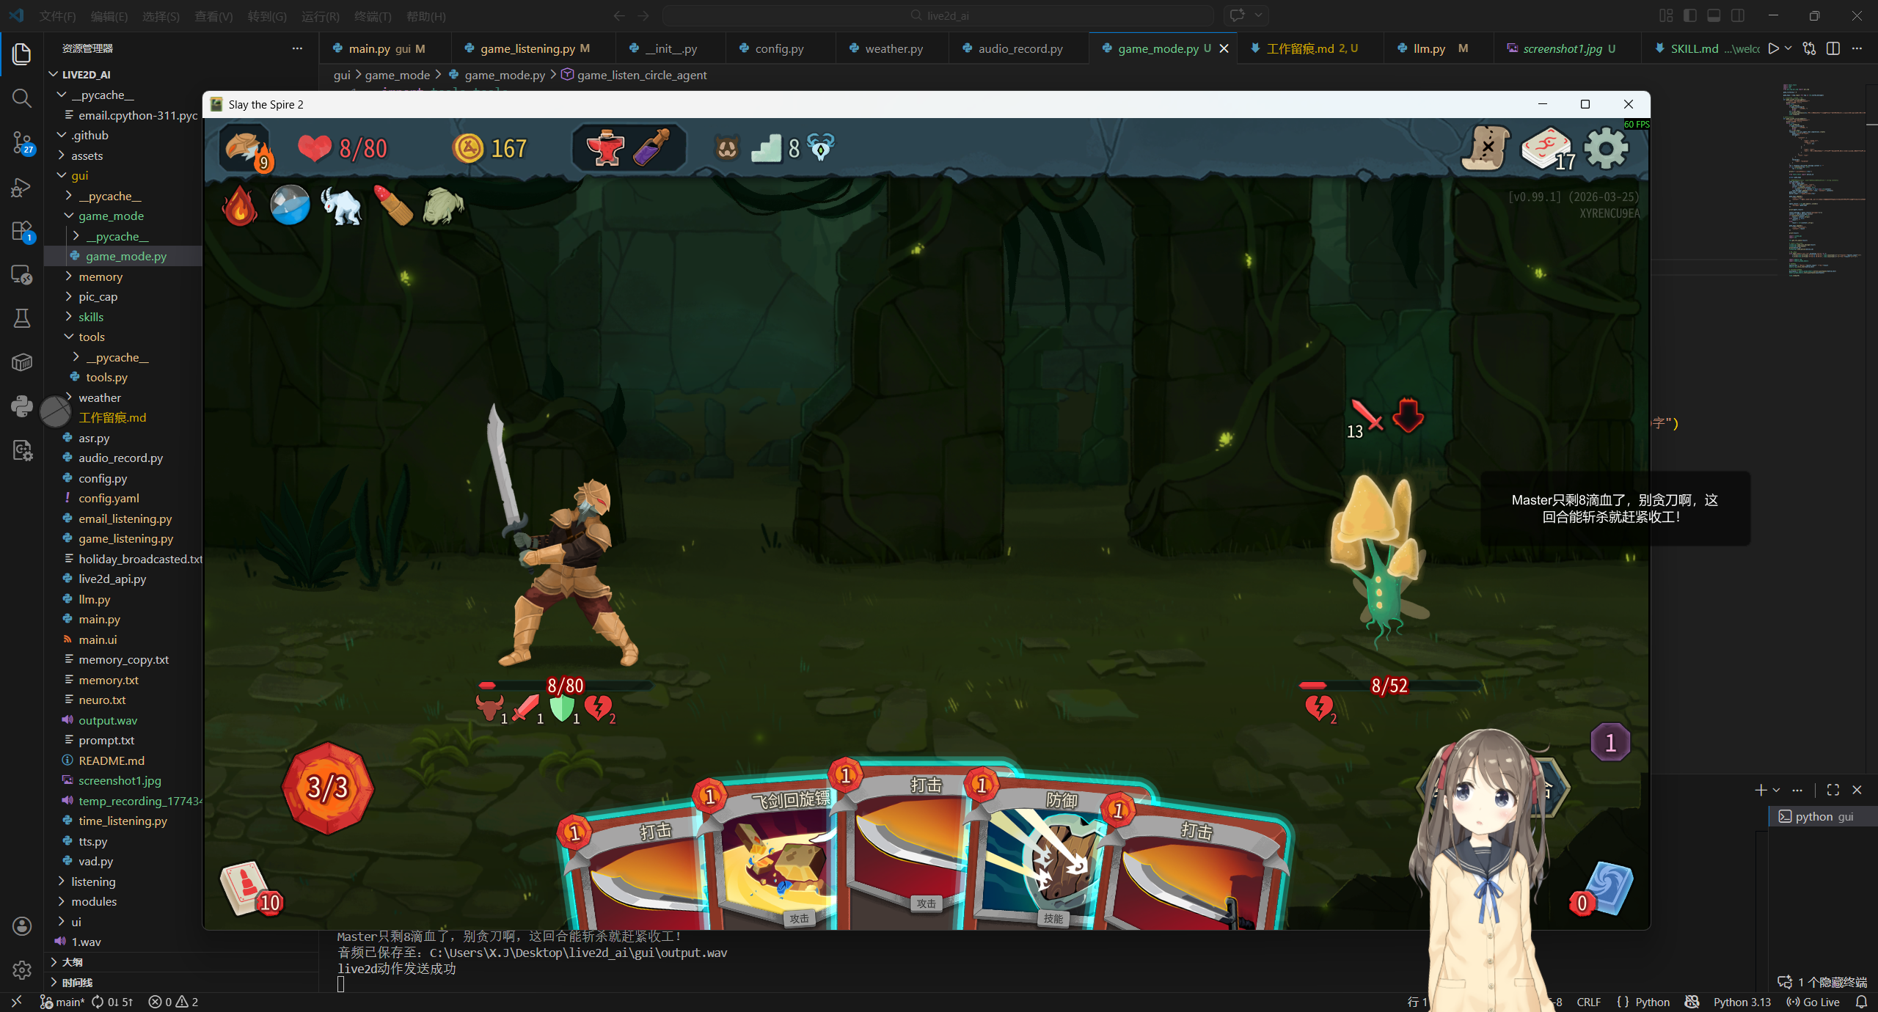This screenshot has width=1878, height=1012.
Task: Toggle primary sidebar layout button
Action: click(1690, 16)
